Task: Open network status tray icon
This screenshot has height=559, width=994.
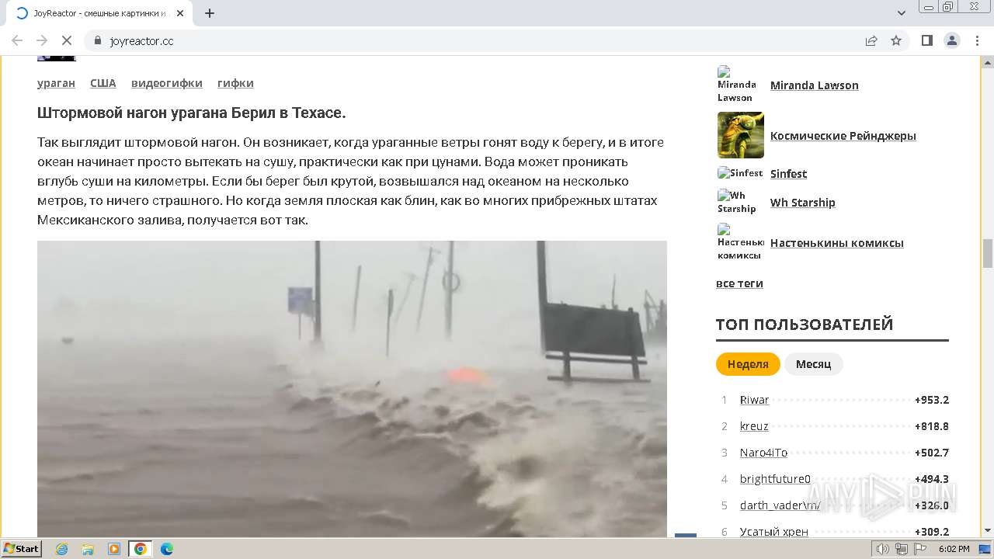Action: click(902, 549)
